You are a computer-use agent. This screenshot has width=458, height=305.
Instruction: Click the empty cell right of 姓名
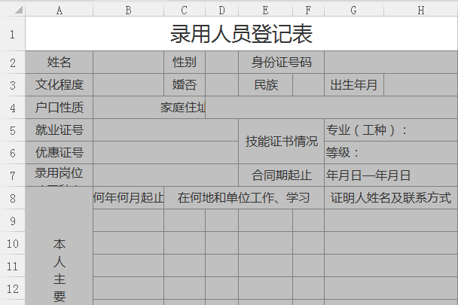[x=128, y=62]
